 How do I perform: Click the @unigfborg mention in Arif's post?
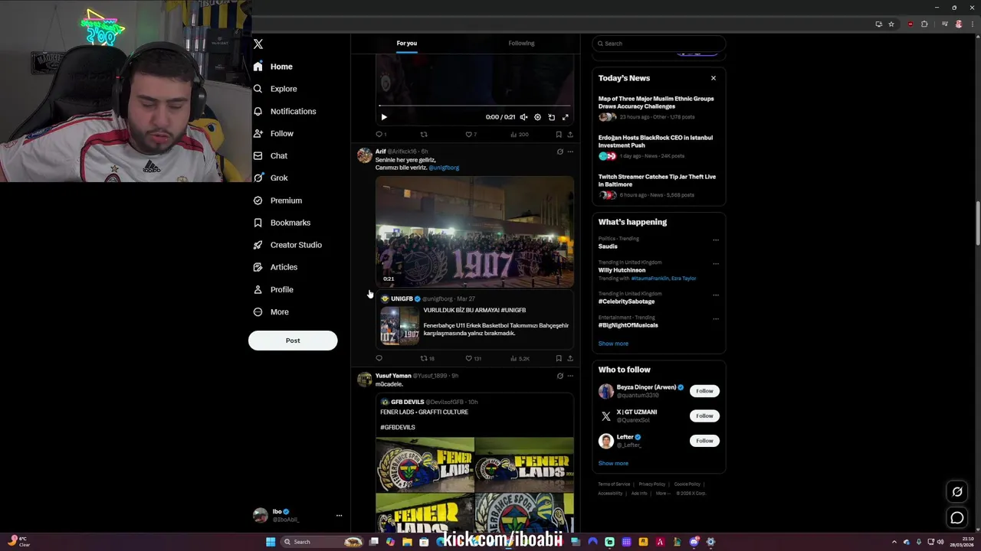click(x=444, y=168)
